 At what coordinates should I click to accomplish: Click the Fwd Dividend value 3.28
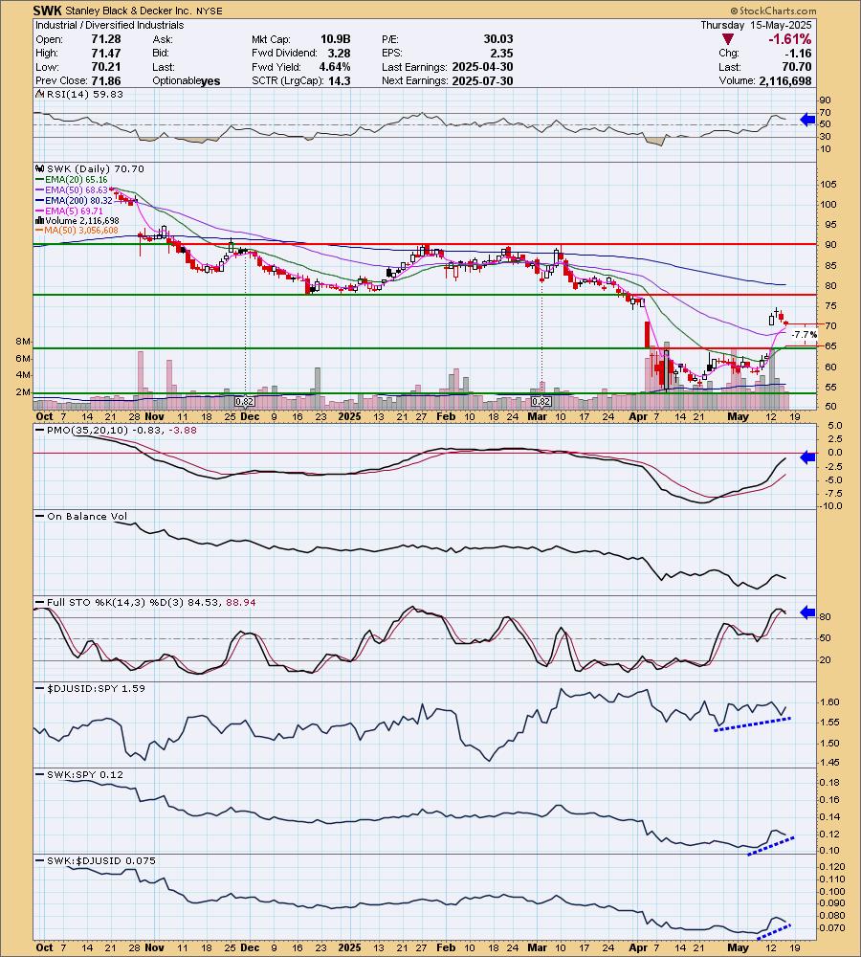tap(339, 53)
